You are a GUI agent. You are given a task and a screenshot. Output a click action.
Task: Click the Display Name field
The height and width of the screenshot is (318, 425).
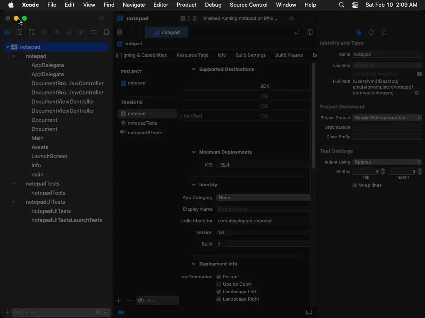264,209
